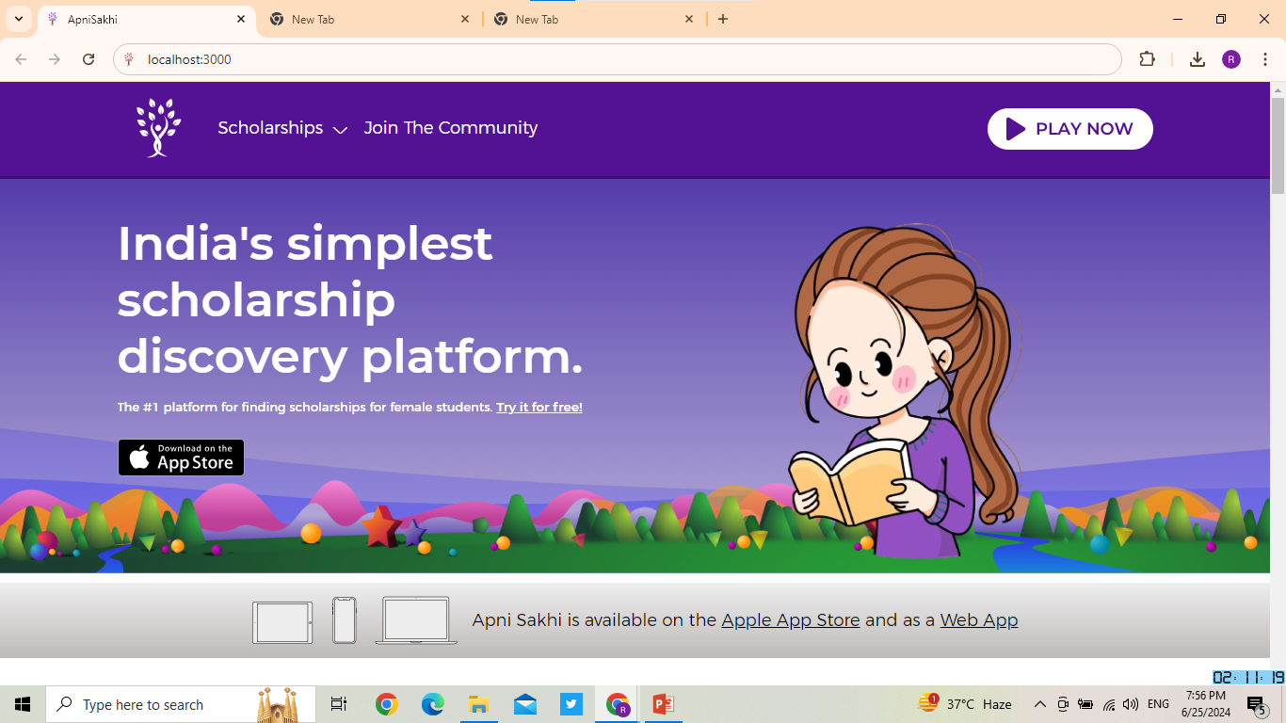Viewport: 1286px width, 723px height.
Task: Open the Apple App Store link
Action: [790, 620]
